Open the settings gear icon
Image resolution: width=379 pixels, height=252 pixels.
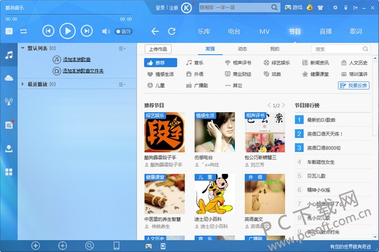(x=335, y=8)
